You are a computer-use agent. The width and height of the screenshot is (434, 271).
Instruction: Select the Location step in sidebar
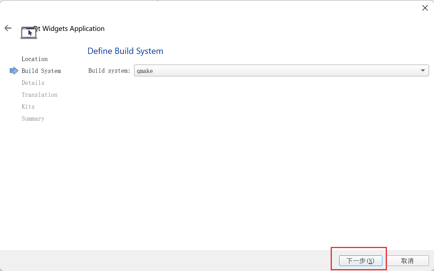pos(35,59)
